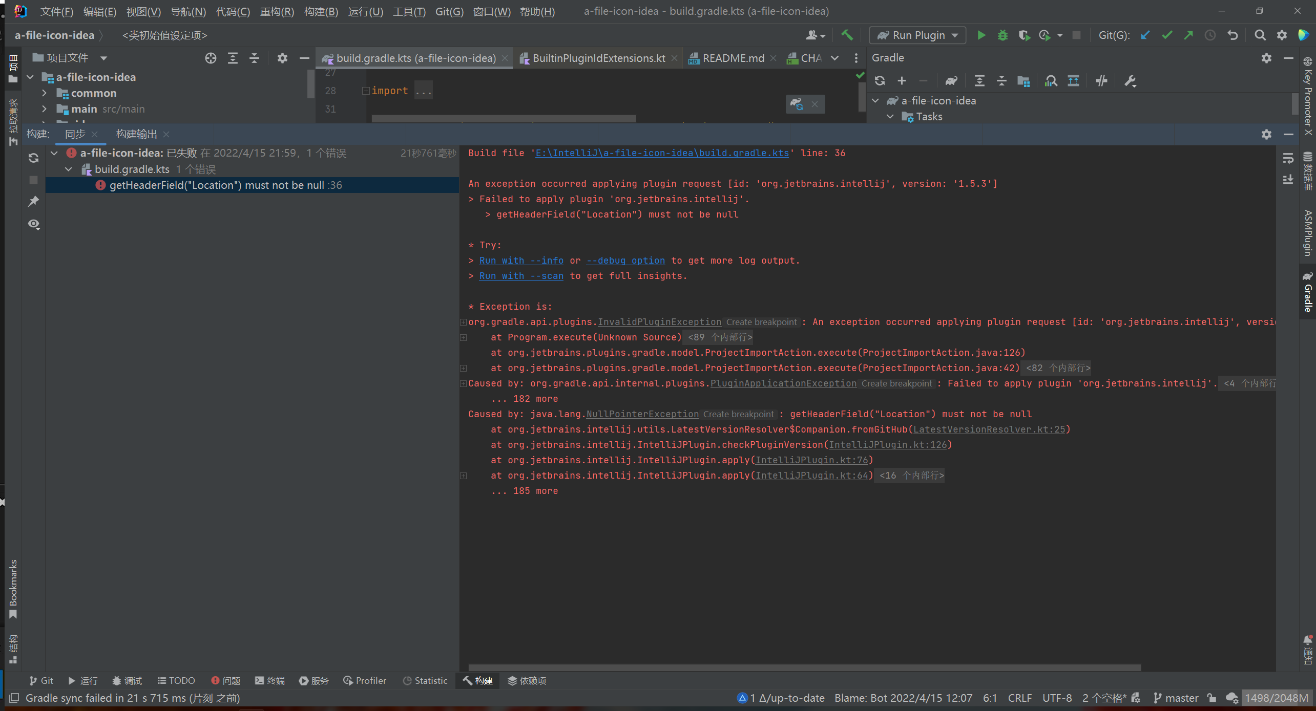Click the 1498/2048M memory indicator
Image resolution: width=1316 pixels, height=711 pixels.
1275,698
